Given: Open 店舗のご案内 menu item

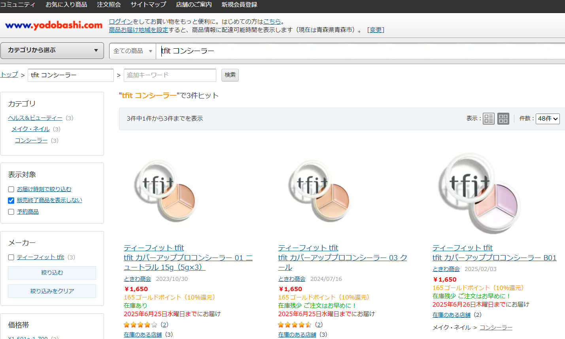Looking at the screenshot, I should point(194,5).
